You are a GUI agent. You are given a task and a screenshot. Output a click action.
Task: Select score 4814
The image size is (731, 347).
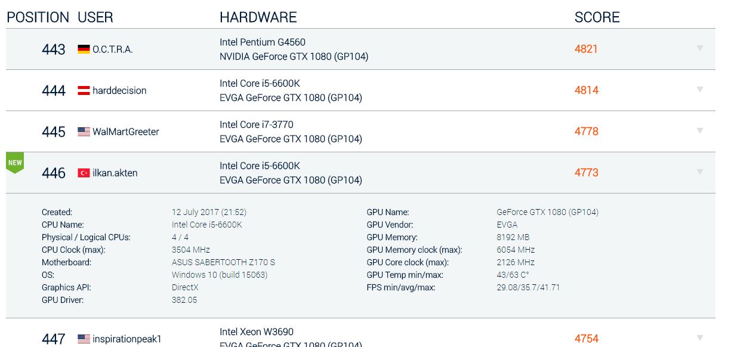coord(587,90)
